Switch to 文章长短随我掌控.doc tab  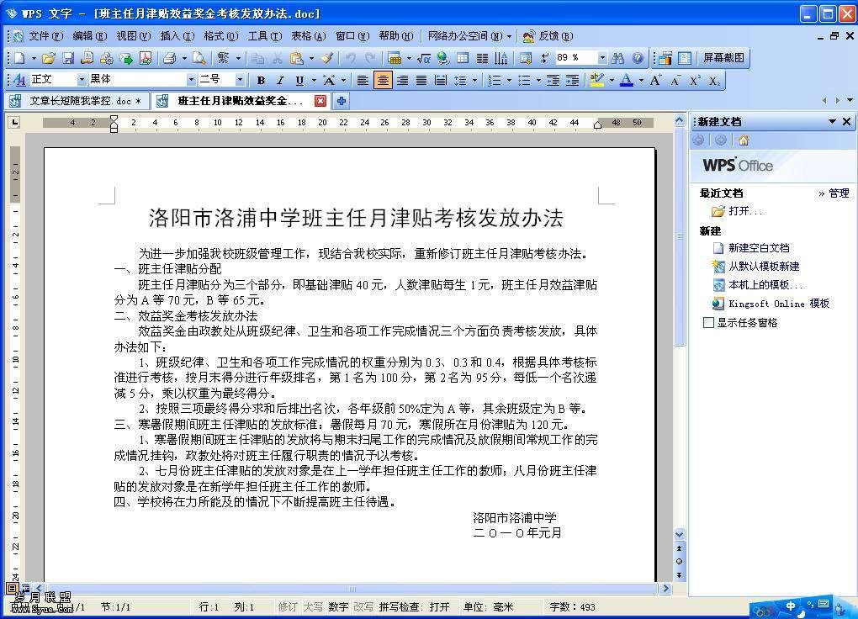[x=77, y=101]
